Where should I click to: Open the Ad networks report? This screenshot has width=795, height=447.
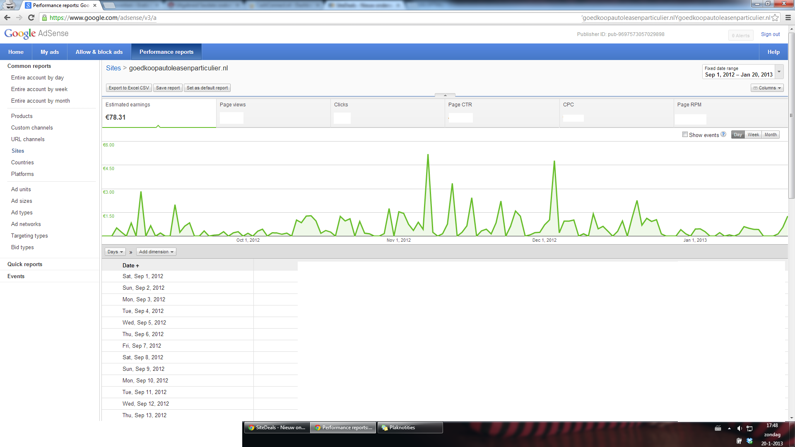[26, 224]
